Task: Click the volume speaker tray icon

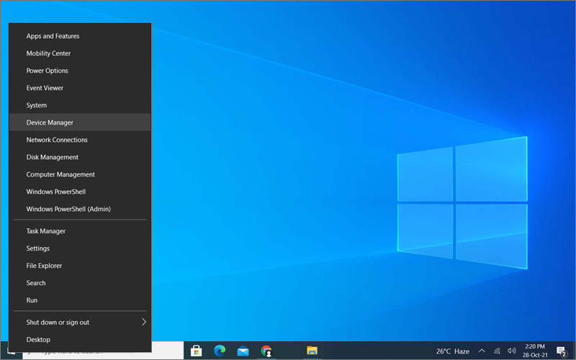Action: click(511, 351)
